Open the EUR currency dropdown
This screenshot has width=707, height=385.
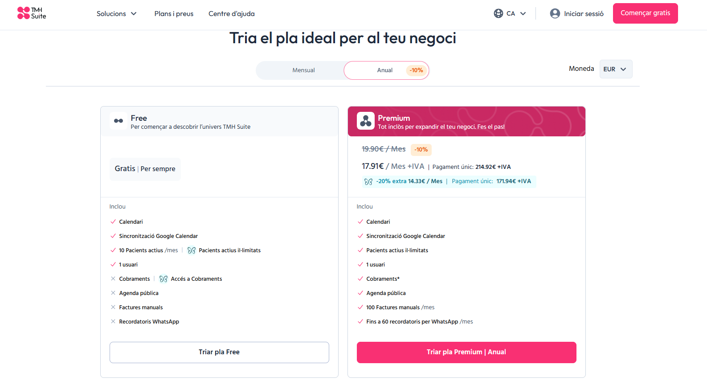(x=616, y=69)
